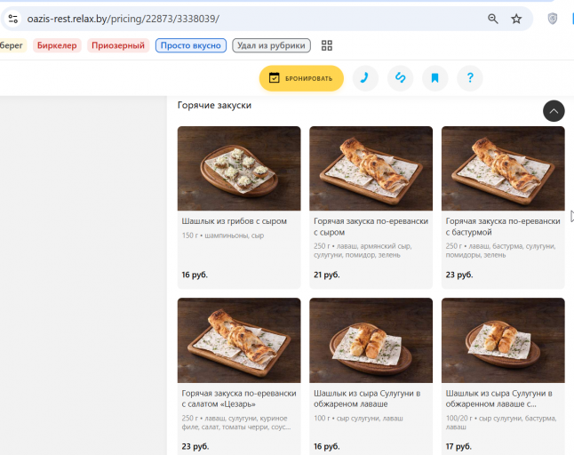
Task: Open the по-еревански с бастурмой photo
Action: [503, 168]
